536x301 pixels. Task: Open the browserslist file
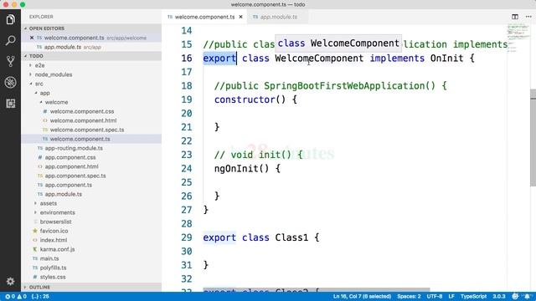55,222
